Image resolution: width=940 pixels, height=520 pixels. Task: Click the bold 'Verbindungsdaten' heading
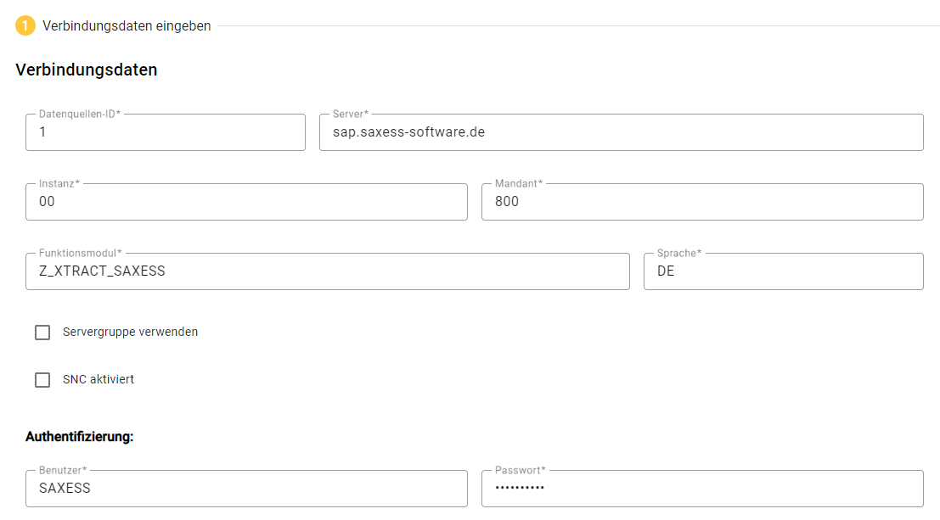click(87, 70)
